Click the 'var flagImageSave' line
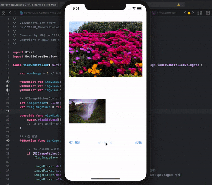Screen dimensions: 212x185 [40, 107]
